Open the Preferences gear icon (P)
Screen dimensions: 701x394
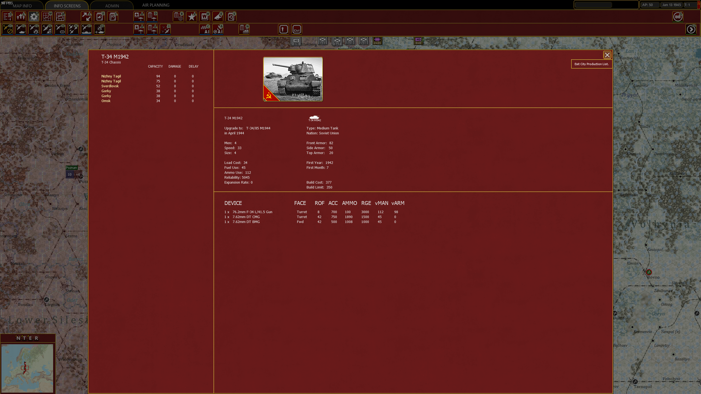coord(34,17)
